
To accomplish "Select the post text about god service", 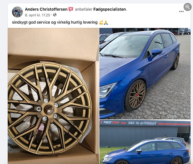I will pos(55,22).
